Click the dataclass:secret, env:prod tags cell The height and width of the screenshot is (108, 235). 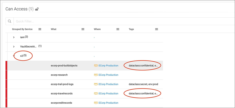tap(143, 84)
